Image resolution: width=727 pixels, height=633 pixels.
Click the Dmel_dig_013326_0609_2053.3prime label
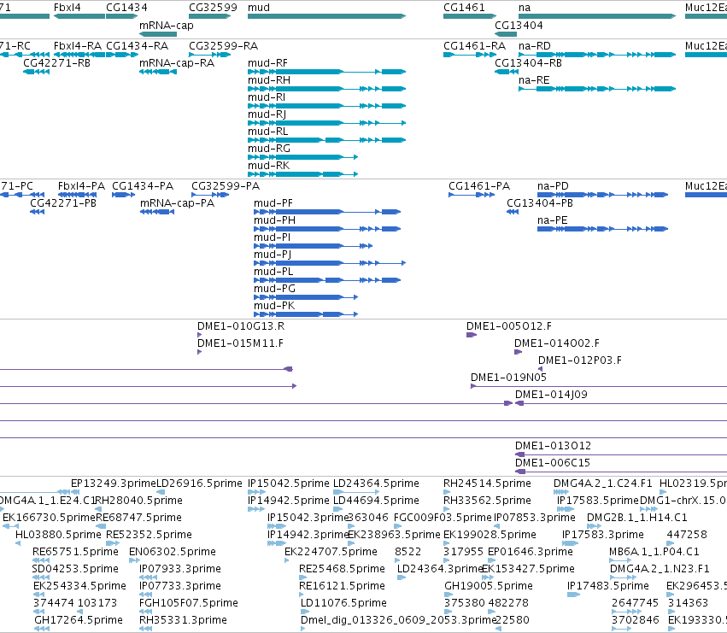tap(398, 620)
